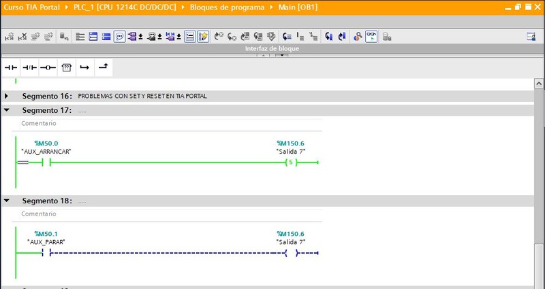Toggle the favorites bar display button
The image size is (545, 289).
(203, 37)
